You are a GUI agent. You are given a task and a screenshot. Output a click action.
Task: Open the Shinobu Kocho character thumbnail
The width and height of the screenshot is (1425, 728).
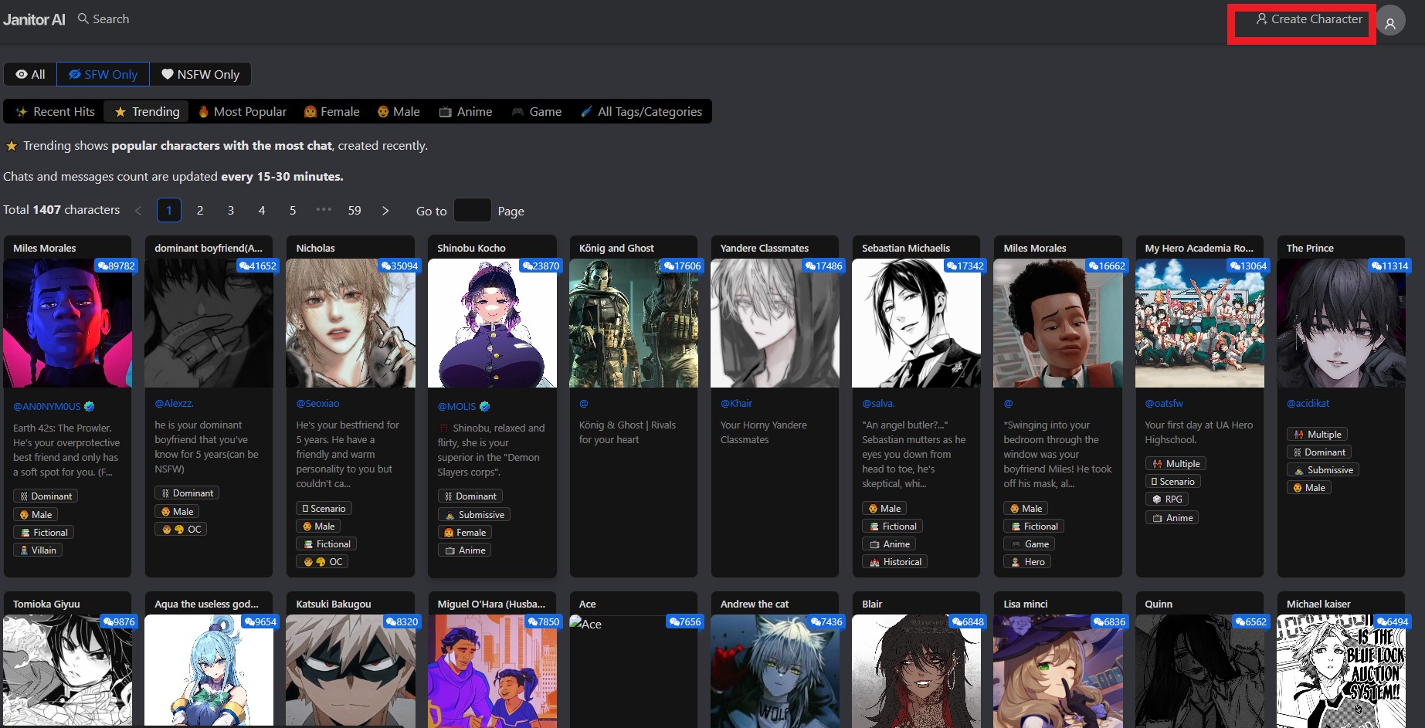492,323
